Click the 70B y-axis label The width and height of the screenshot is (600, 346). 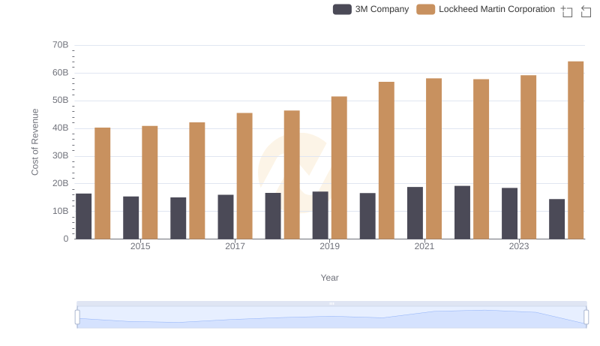click(61, 45)
